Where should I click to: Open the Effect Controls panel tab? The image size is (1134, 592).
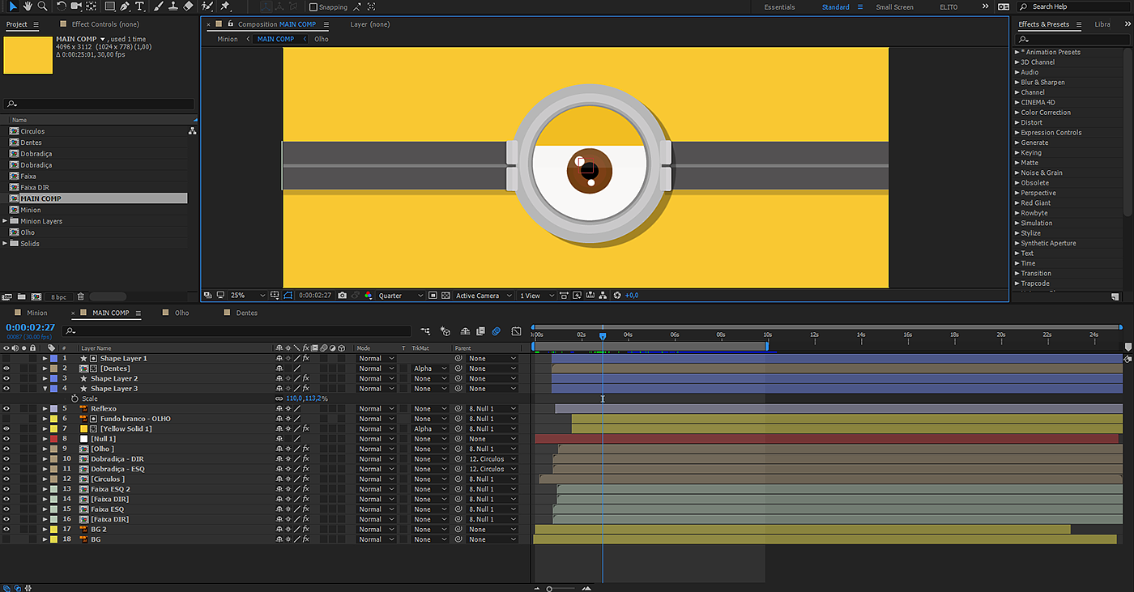pyautogui.click(x=105, y=24)
